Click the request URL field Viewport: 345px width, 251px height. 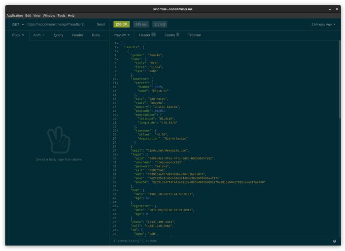click(x=55, y=25)
